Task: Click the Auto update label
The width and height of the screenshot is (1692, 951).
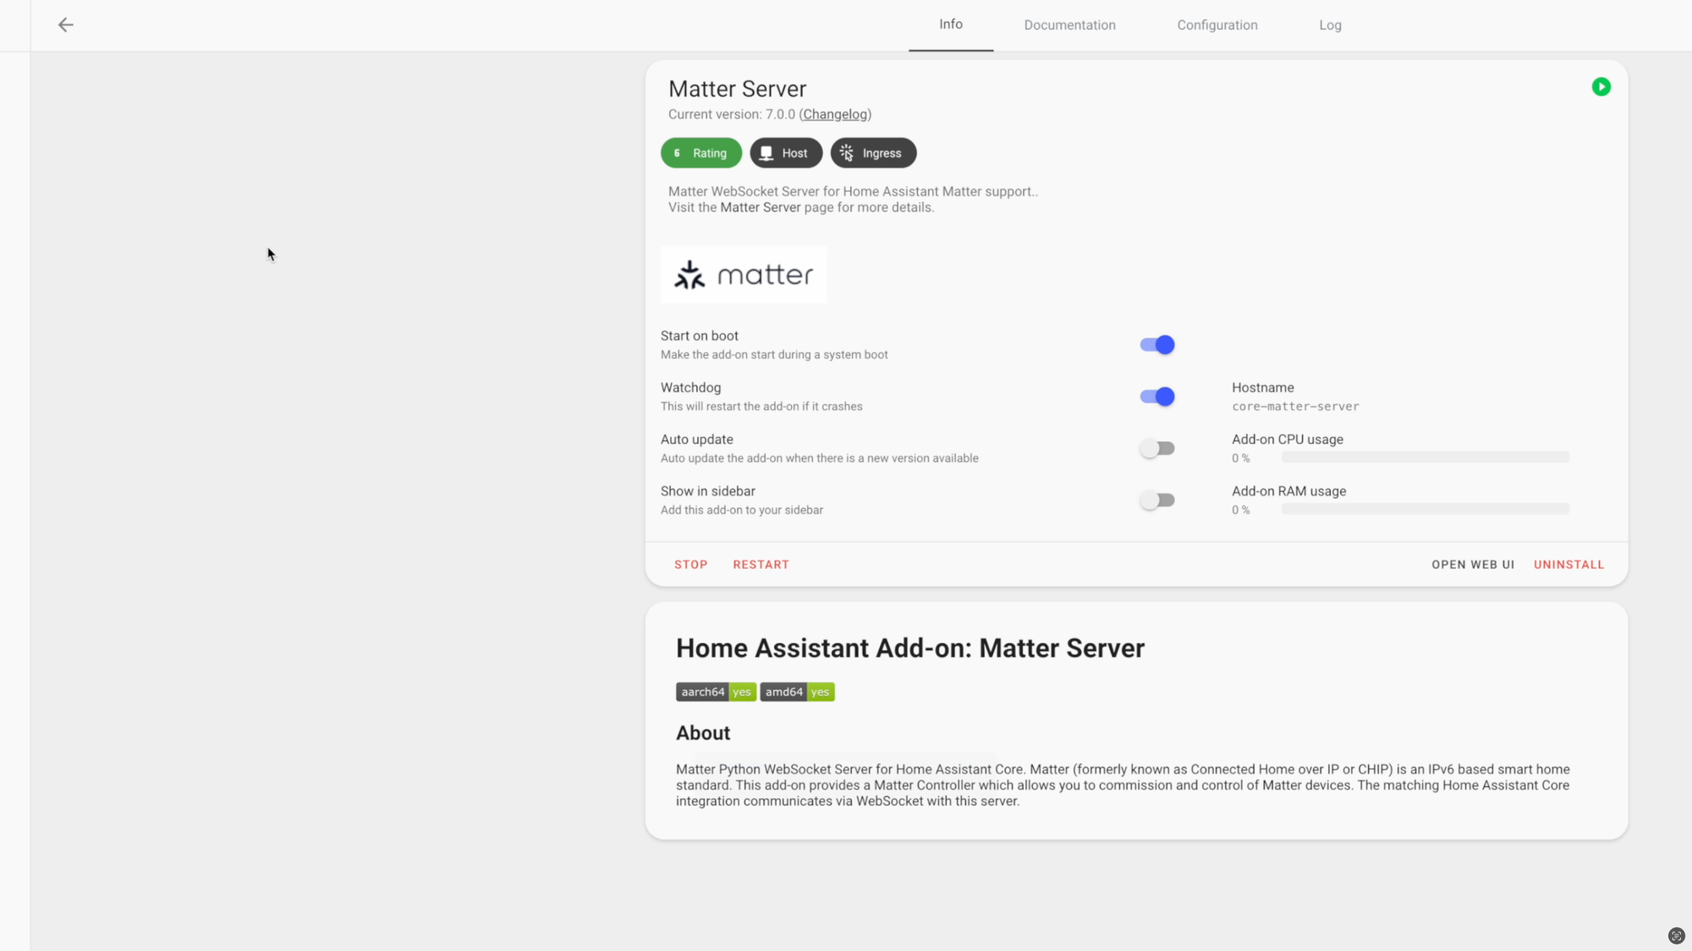Action: pyautogui.click(x=697, y=440)
